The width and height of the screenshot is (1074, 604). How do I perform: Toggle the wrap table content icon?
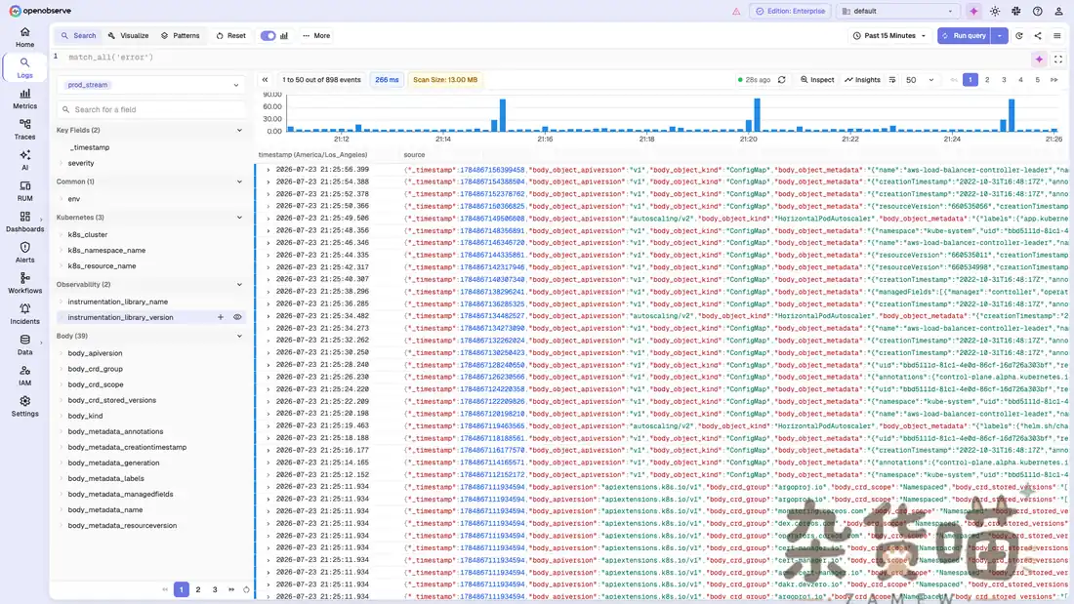coord(891,80)
